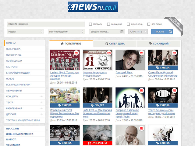Open Все представления in sidebar
This screenshot has height=146, width=195.
pos(24,85)
